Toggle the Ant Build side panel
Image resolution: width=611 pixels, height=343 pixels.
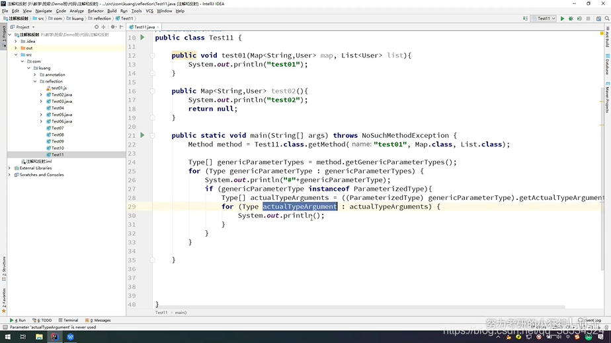[x=607, y=38]
